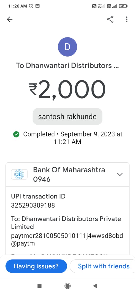Tap the alarm icon in status bar
Image resolution: width=135 pixels, height=294 pixels.
coord(31,6)
